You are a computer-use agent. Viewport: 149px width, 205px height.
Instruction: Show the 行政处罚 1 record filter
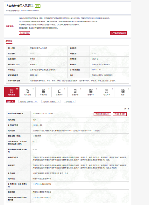click(70, 102)
